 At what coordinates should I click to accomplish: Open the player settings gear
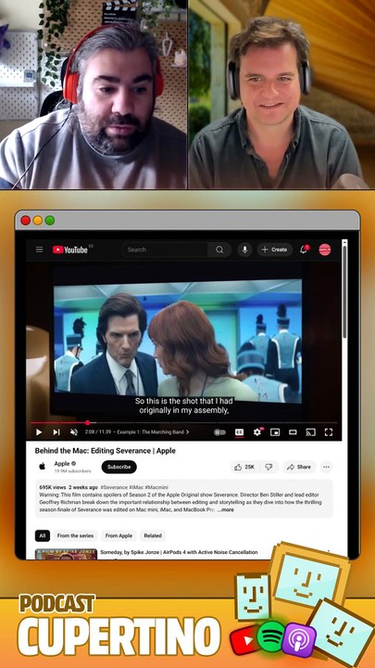click(257, 432)
